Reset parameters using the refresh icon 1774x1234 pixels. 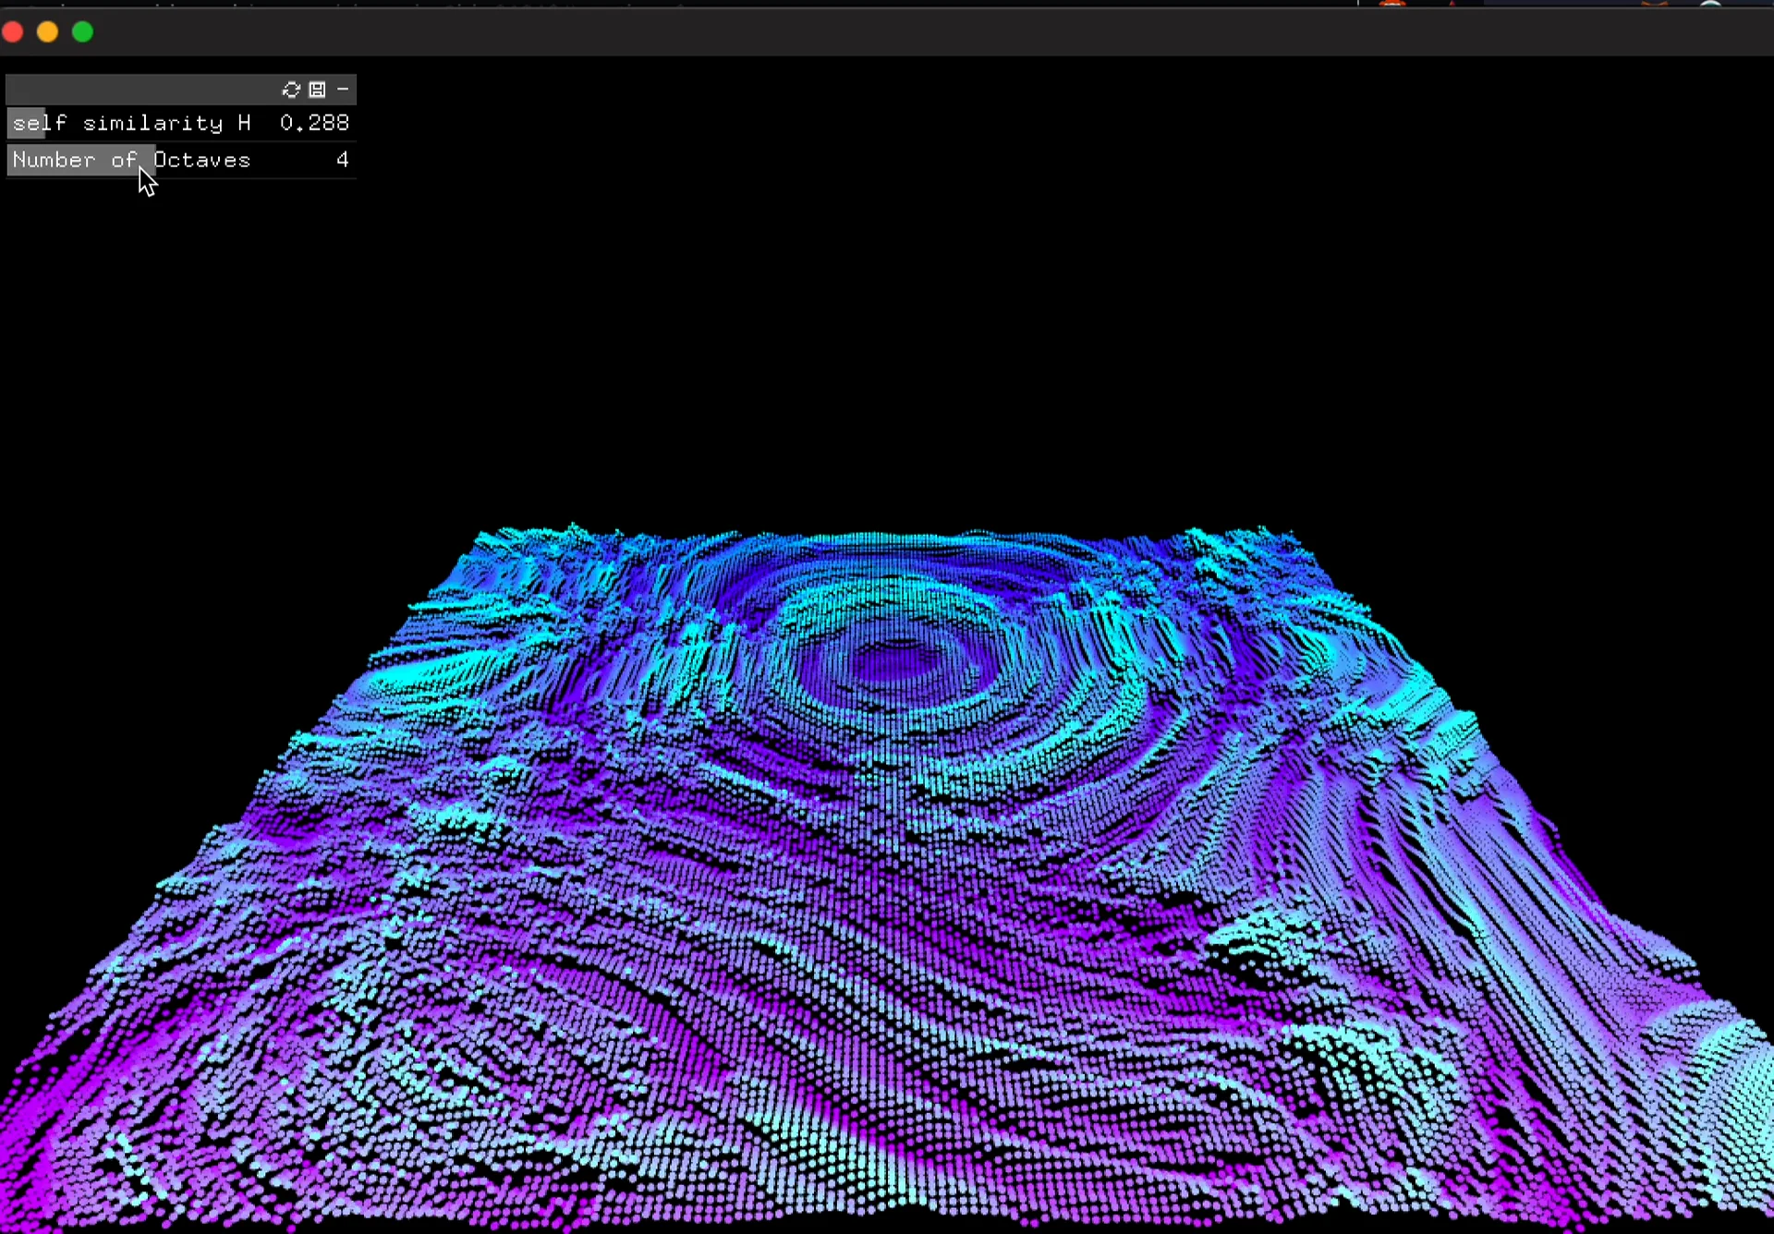pyautogui.click(x=292, y=90)
